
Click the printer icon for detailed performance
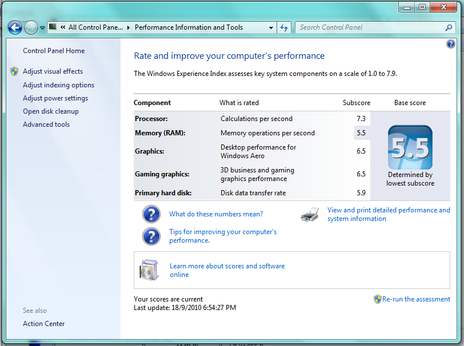pos(310,215)
